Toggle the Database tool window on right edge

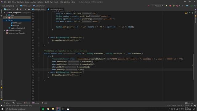[x=196, y=19]
